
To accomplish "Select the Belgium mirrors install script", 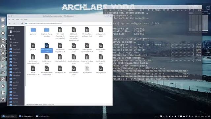I will point(74,34).
